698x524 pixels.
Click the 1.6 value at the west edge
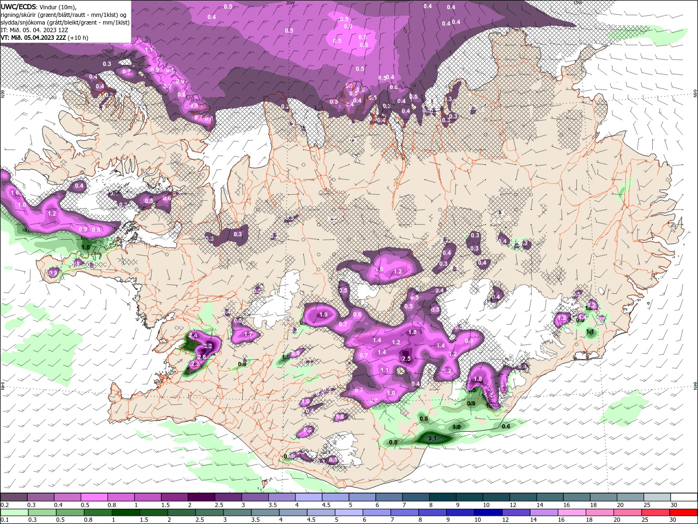click(15, 193)
